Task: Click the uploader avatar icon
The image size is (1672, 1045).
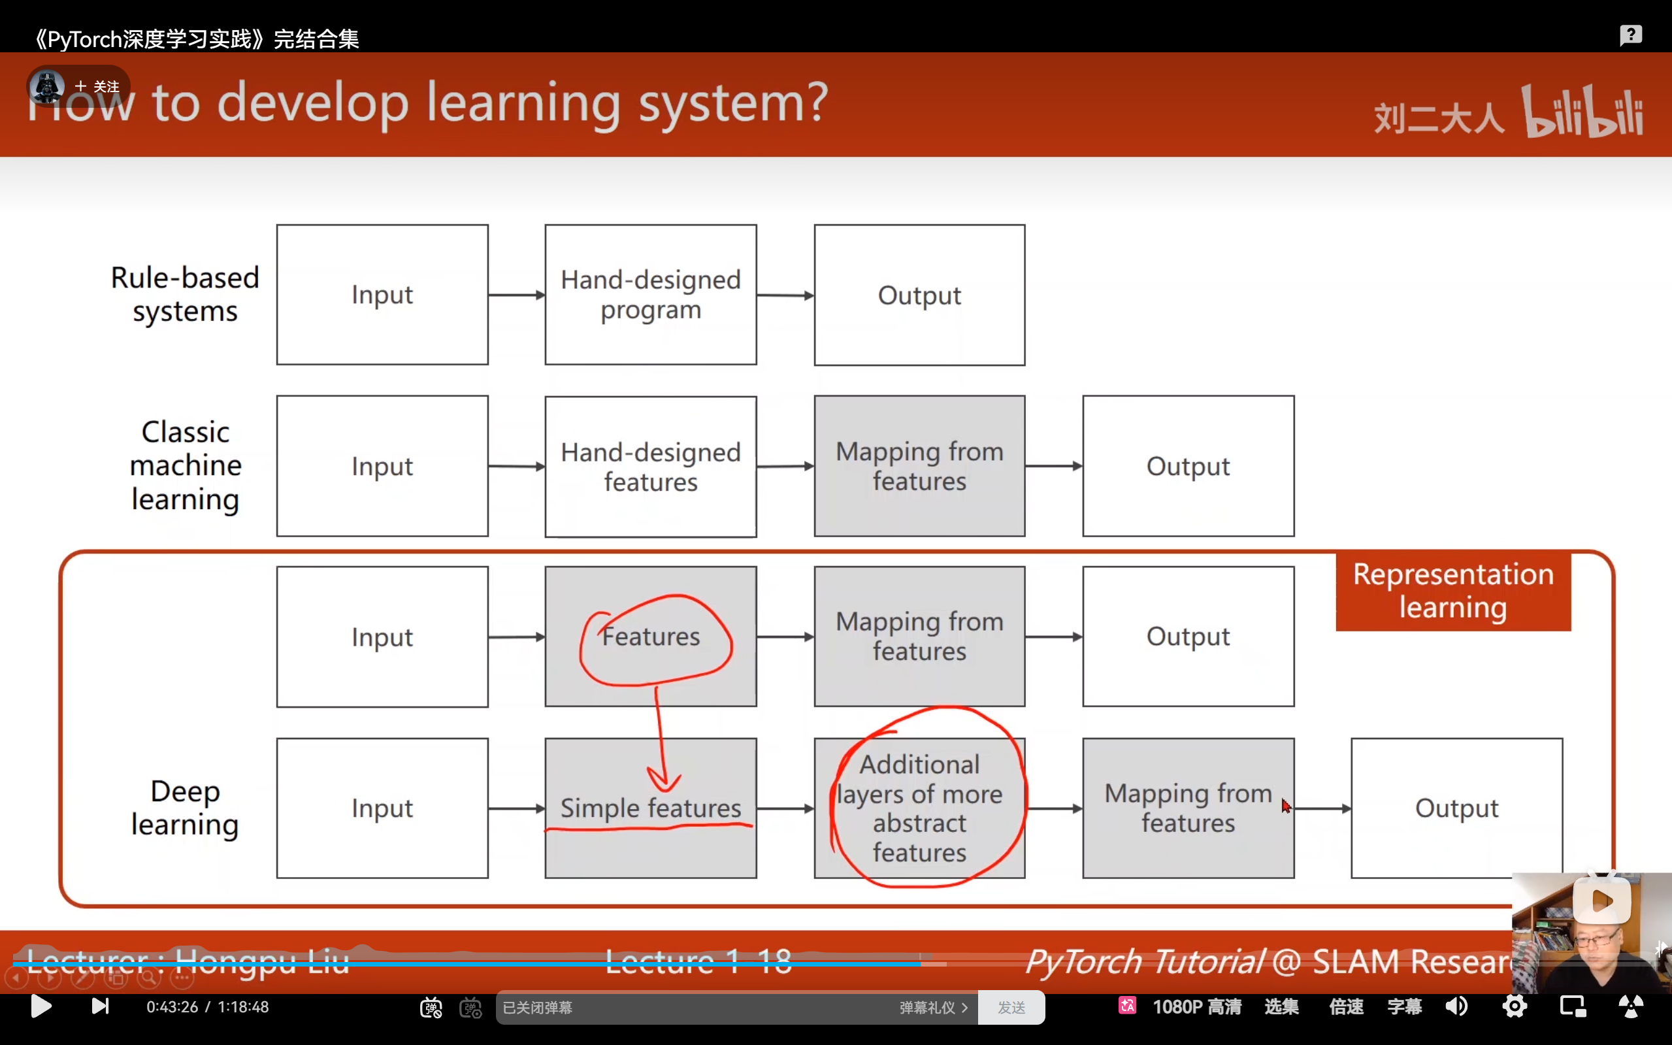Action: click(x=47, y=86)
